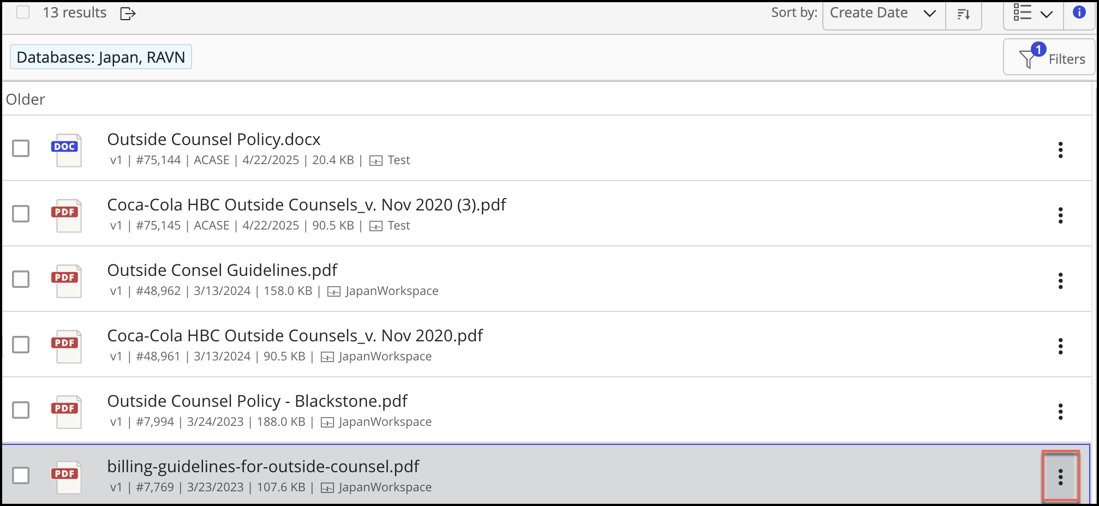The height and width of the screenshot is (506, 1099).
Task: Open Outside Consel Guidelines.pdf document
Action: click(x=222, y=270)
